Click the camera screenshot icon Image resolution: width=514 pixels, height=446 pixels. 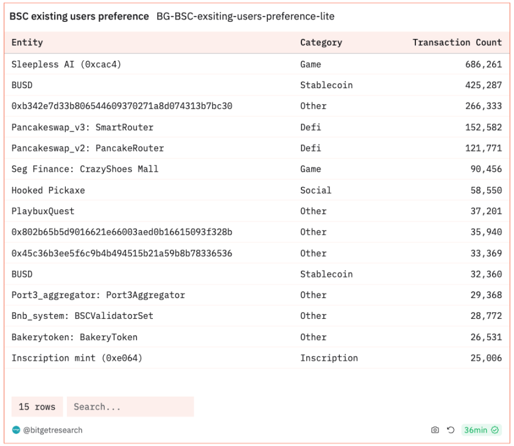coord(435,430)
